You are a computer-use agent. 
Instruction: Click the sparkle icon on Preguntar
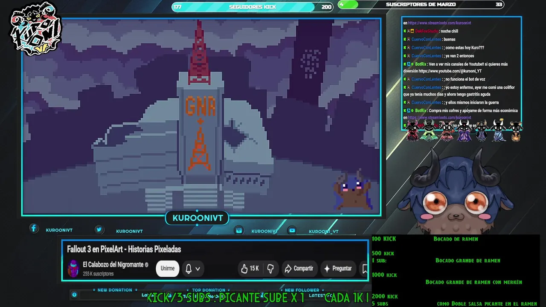tap(327, 269)
